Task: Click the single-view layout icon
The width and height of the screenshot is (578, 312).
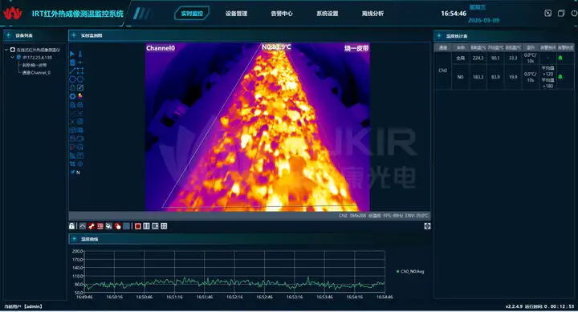Action: click(x=138, y=226)
